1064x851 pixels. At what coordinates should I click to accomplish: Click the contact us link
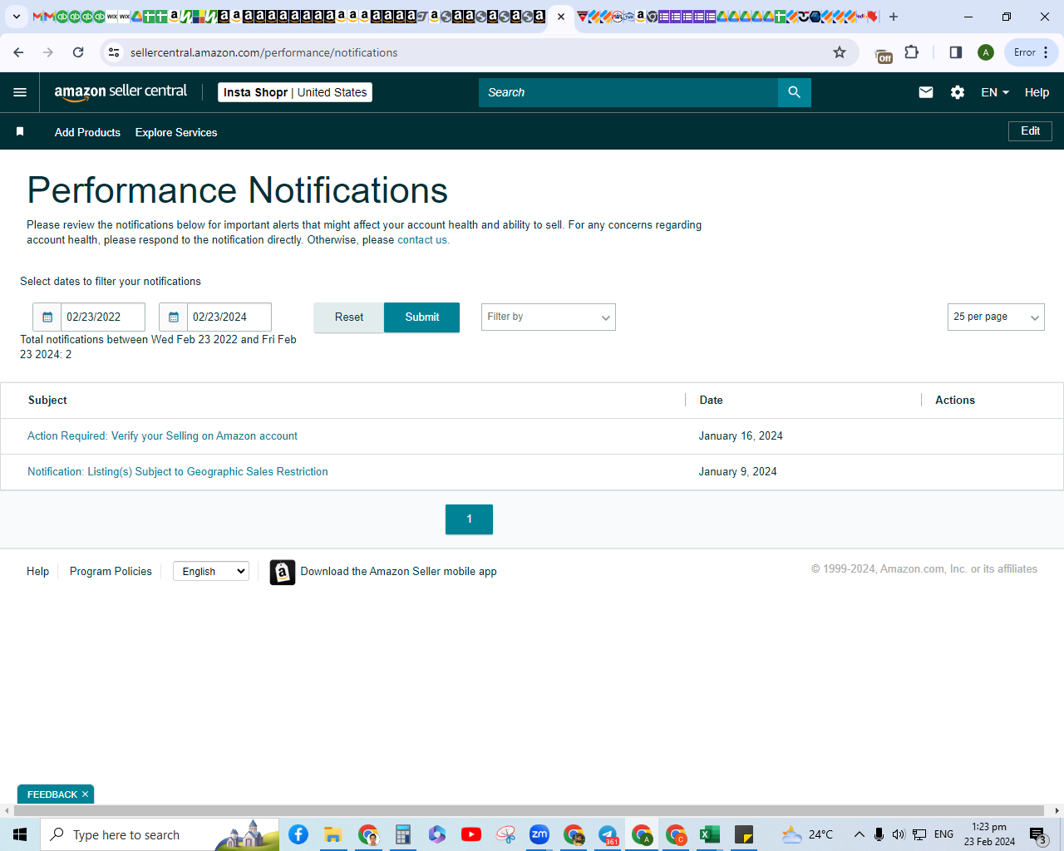[x=423, y=240]
